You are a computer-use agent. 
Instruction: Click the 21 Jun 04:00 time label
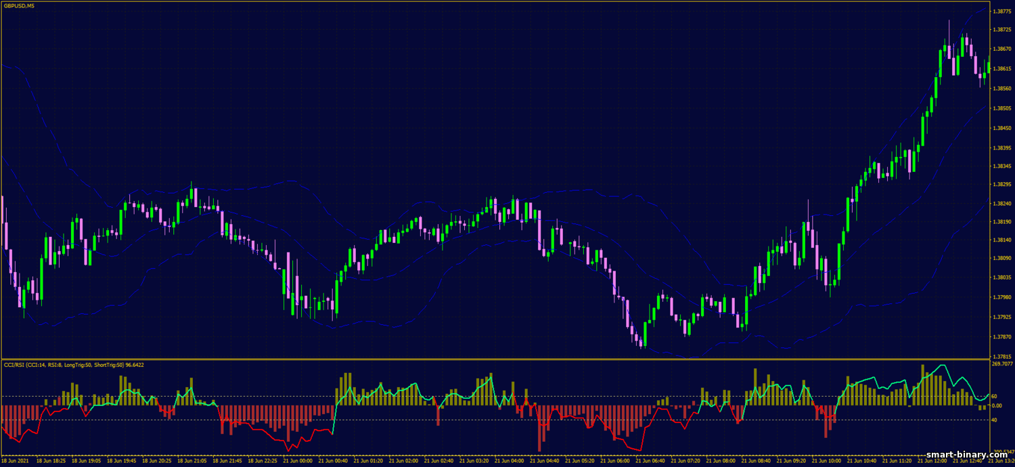510,461
